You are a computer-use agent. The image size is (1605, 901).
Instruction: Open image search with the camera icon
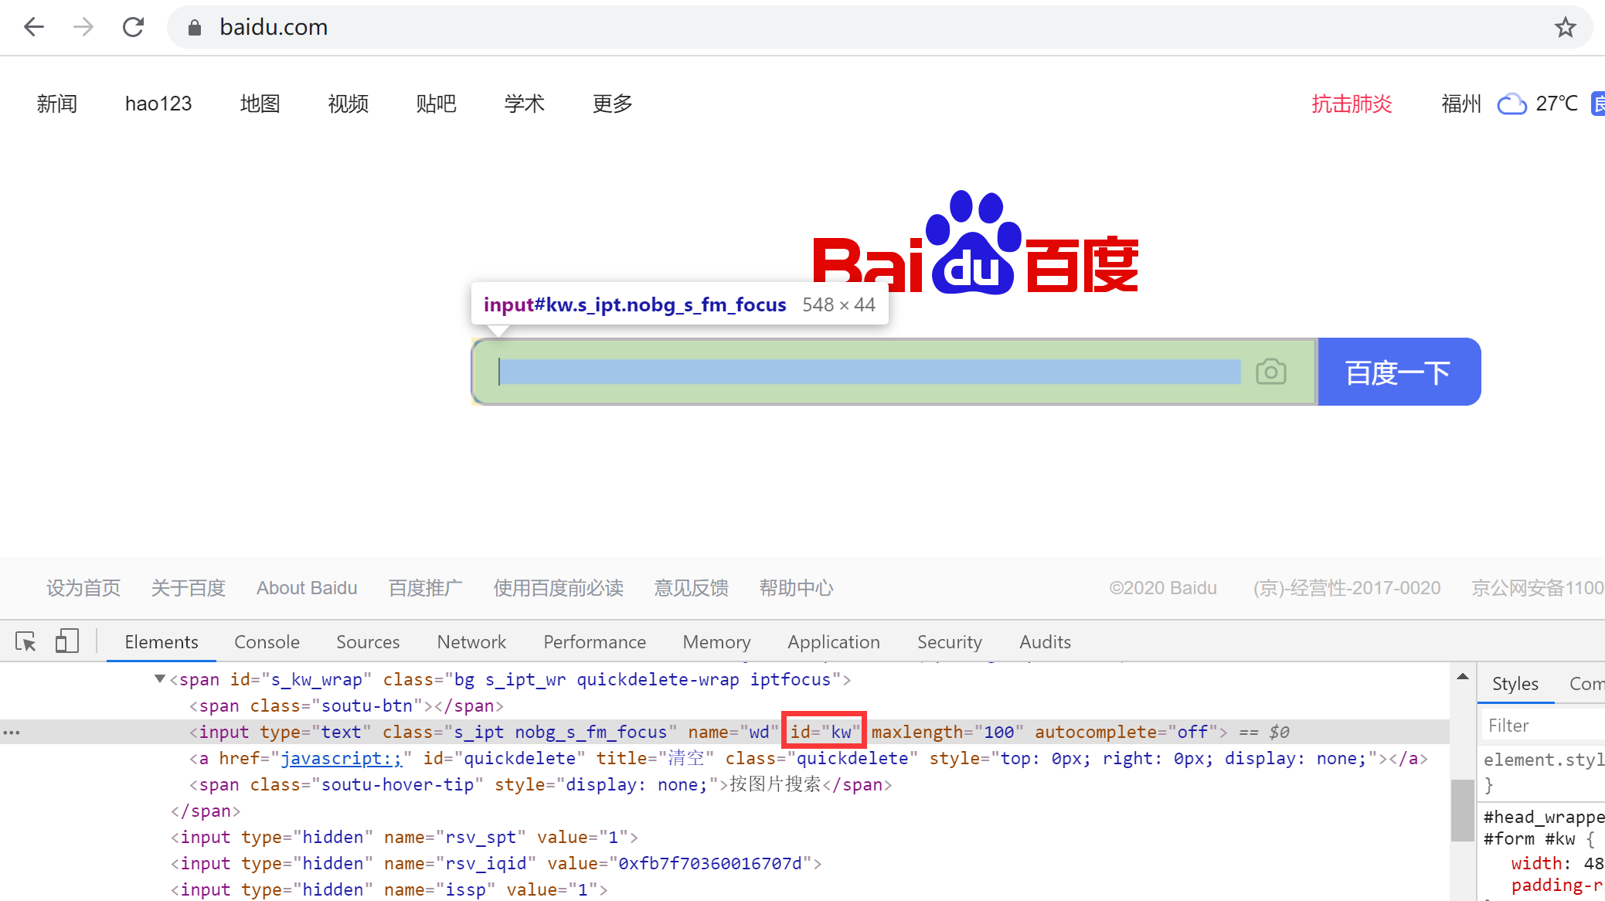click(x=1270, y=372)
